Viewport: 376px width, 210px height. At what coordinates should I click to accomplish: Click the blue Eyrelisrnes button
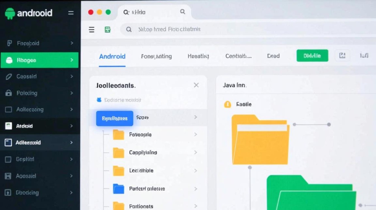(114, 118)
